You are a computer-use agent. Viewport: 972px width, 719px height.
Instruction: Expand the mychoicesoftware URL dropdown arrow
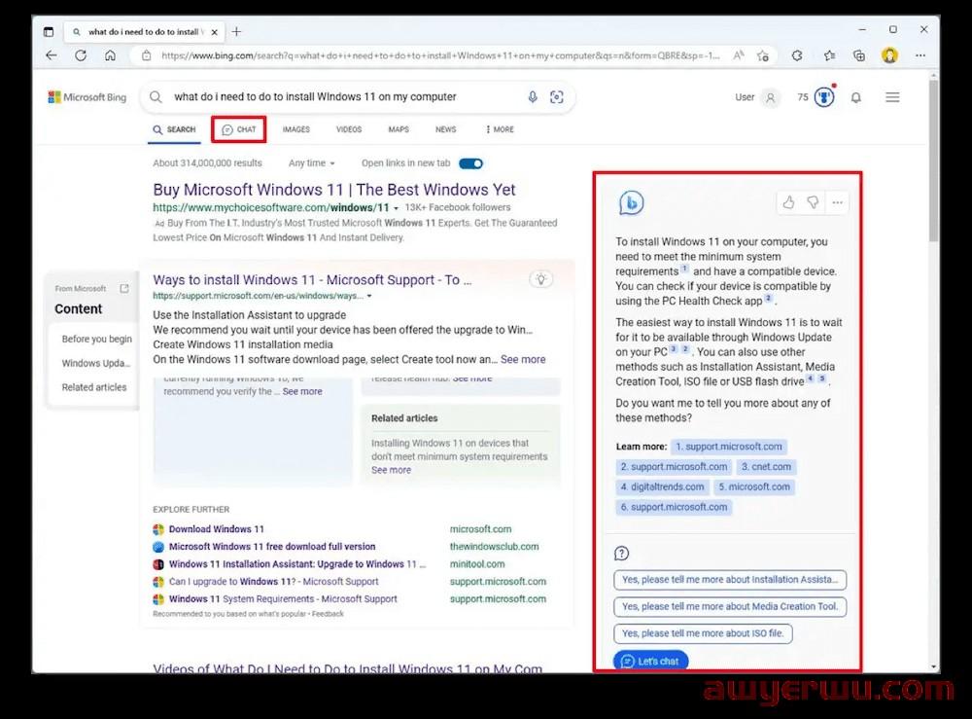[x=397, y=208]
